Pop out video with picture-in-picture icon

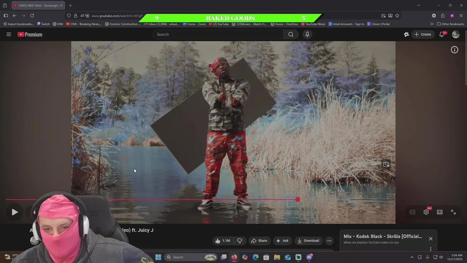point(386,164)
